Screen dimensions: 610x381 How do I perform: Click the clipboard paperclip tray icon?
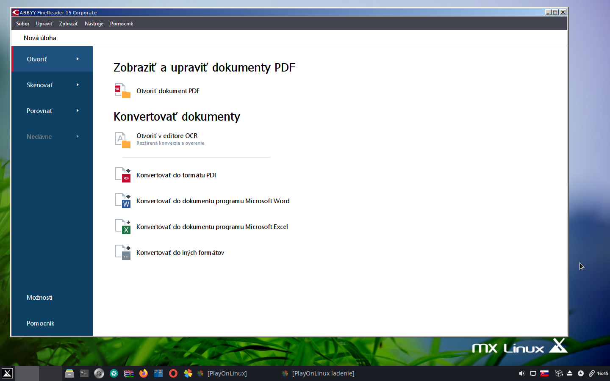pyautogui.click(x=592, y=373)
